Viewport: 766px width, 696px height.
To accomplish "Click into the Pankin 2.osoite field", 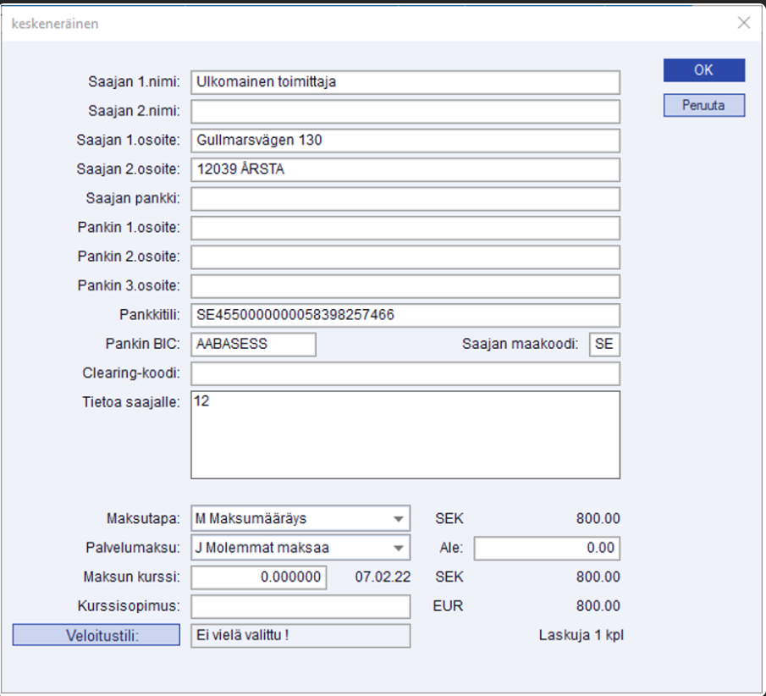I will 405,257.
